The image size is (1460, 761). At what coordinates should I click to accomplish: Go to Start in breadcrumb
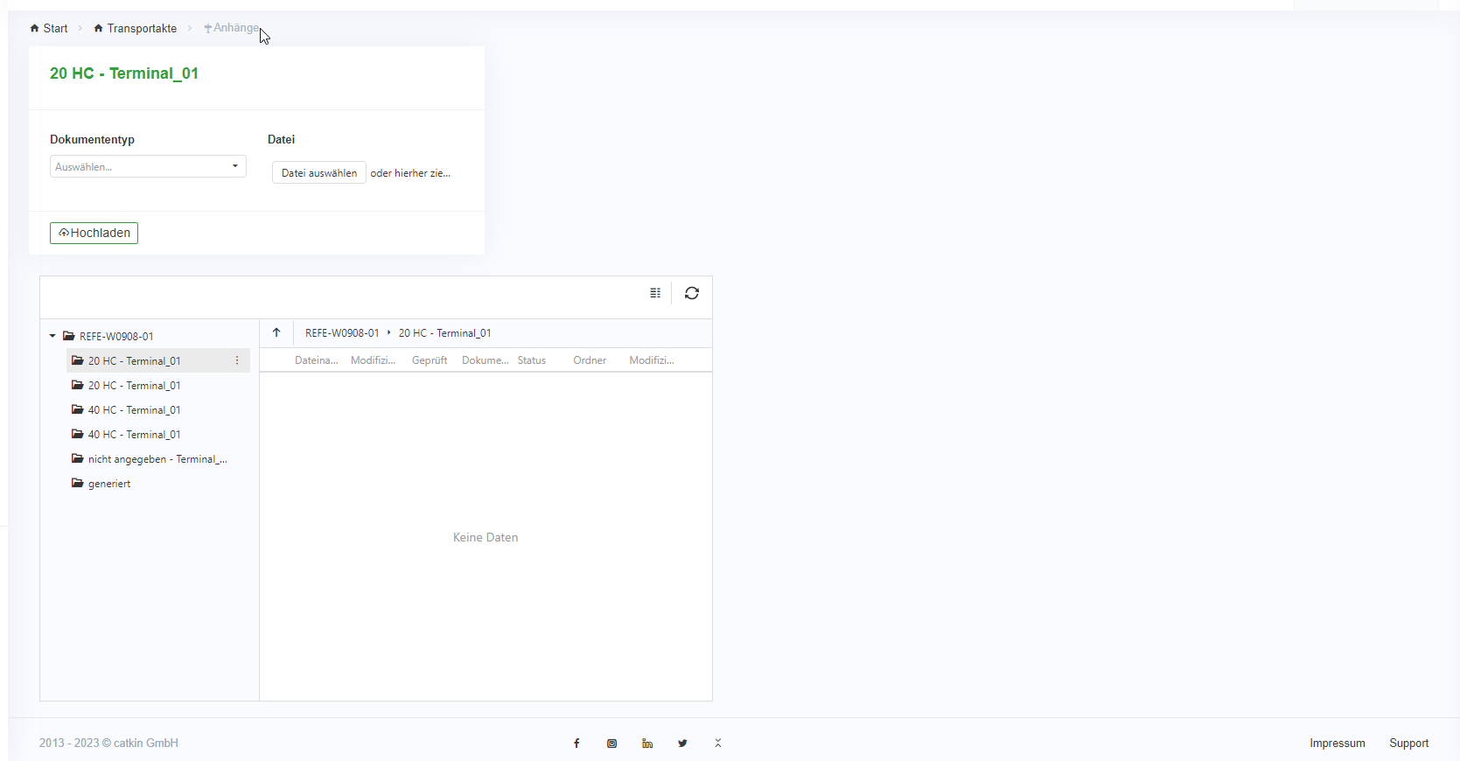pyautogui.click(x=49, y=28)
